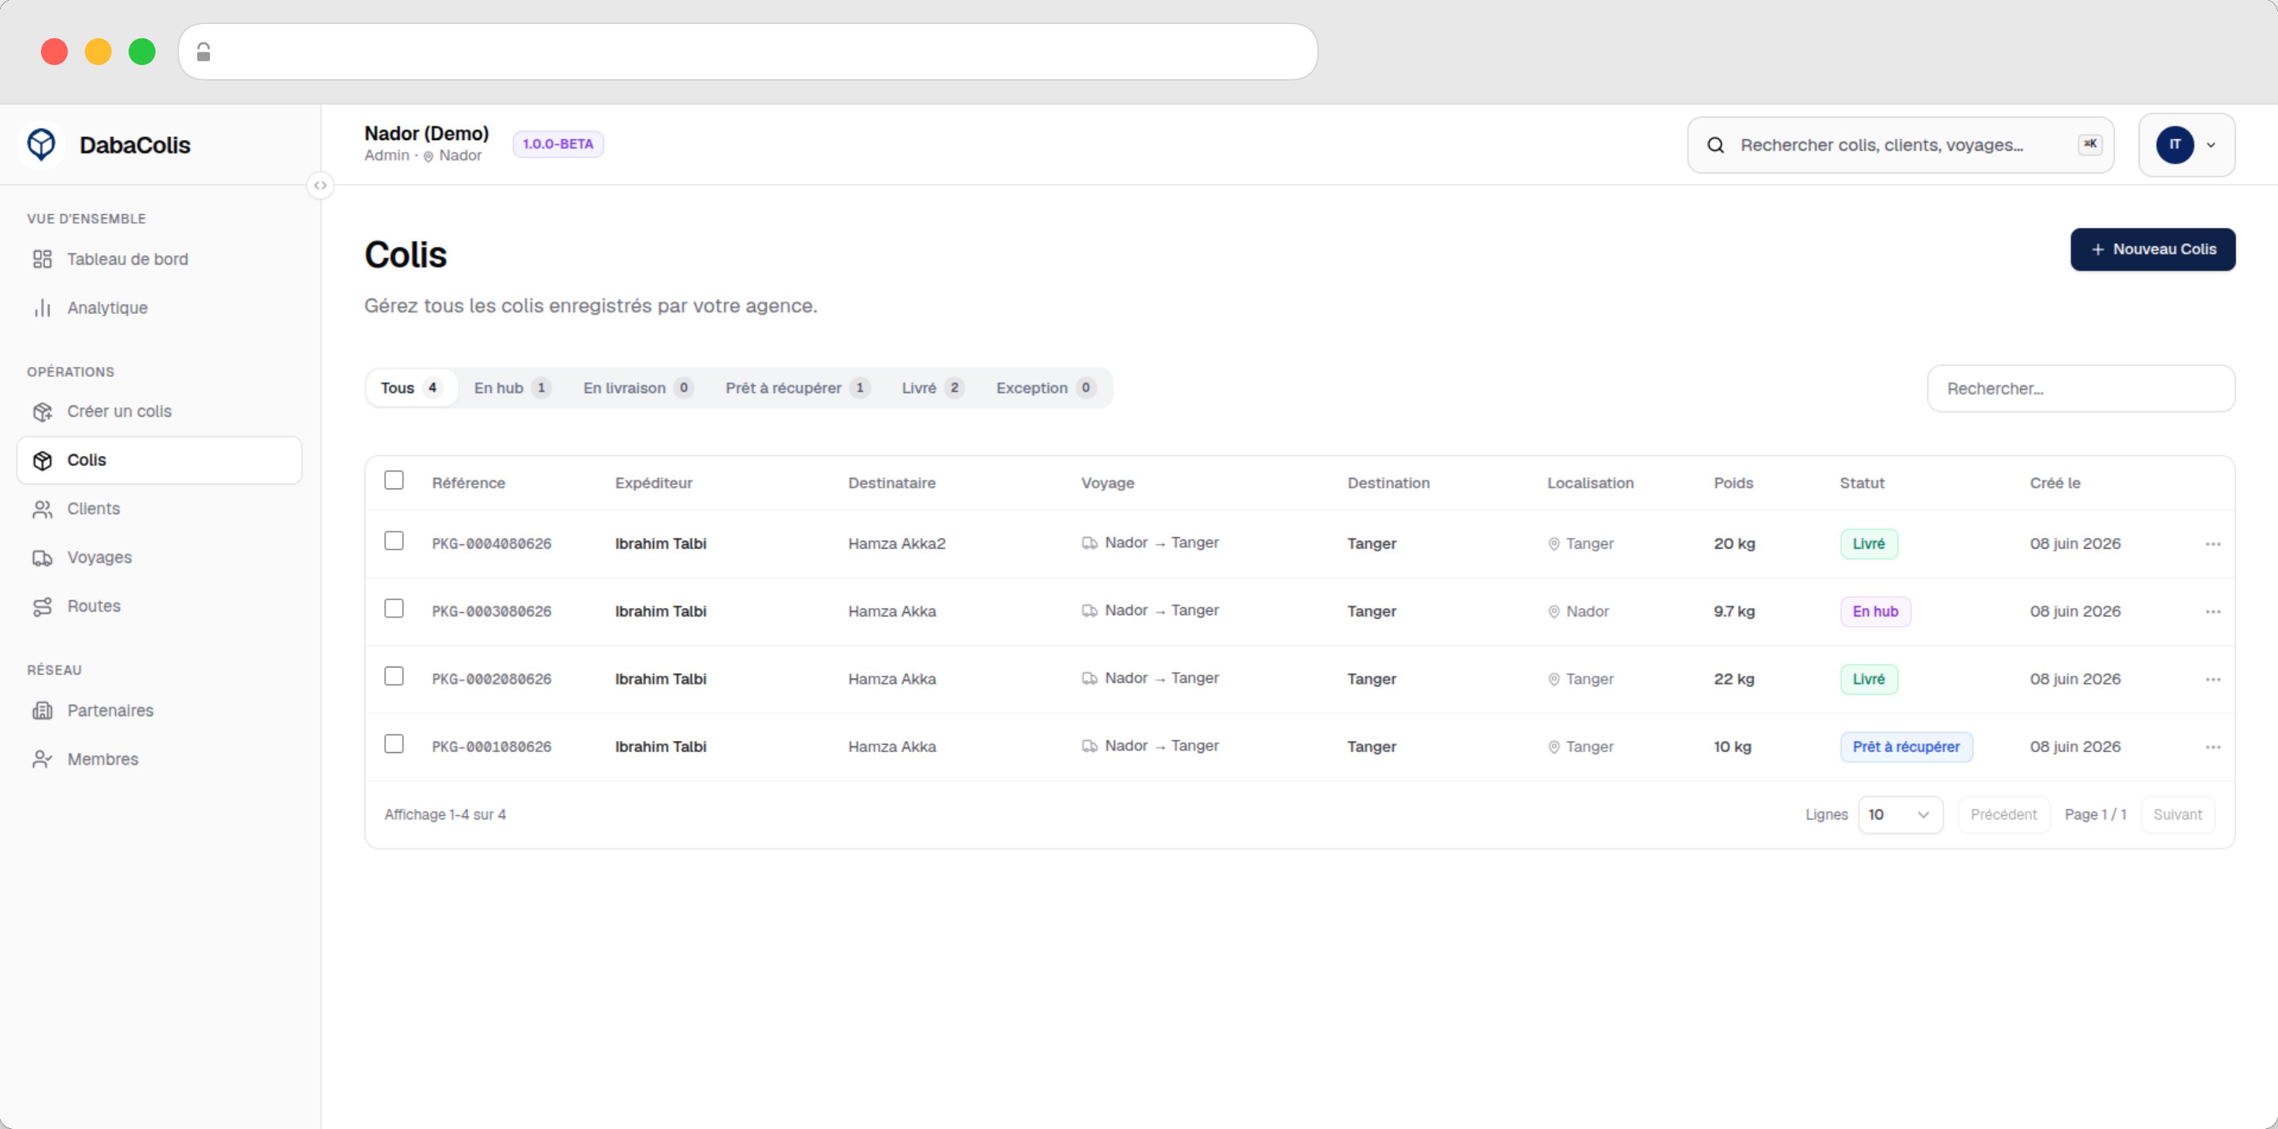The image size is (2278, 1129).
Task: Click the browser address bar
Action: click(748, 52)
